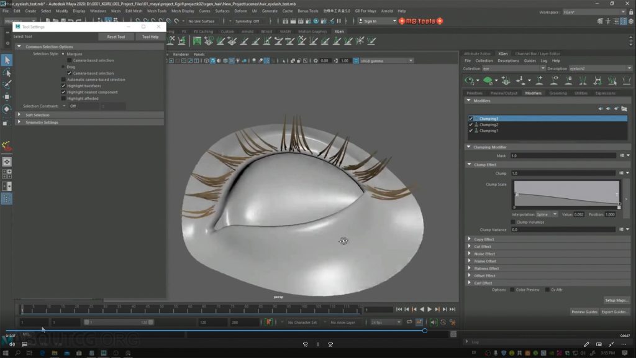Choose the Paint Selection tool
This screenshot has height=358, width=636.
[x=7, y=85]
